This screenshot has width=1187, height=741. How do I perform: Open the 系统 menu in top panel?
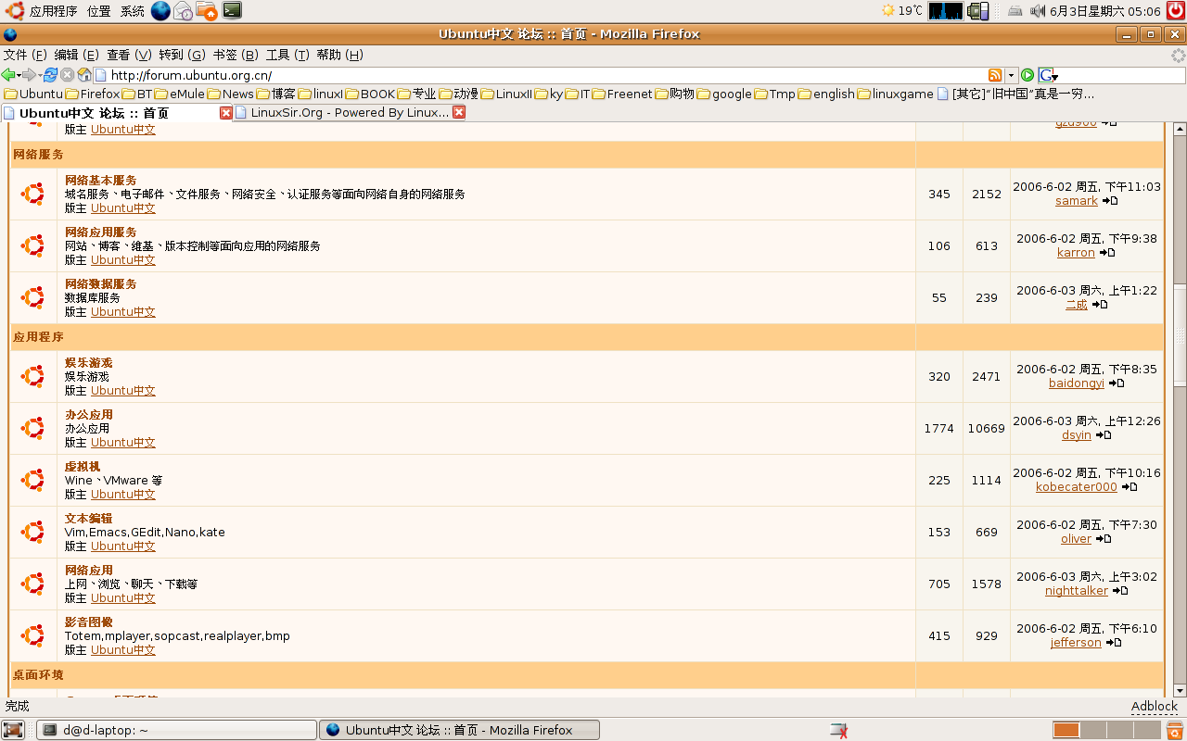coord(133,11)
